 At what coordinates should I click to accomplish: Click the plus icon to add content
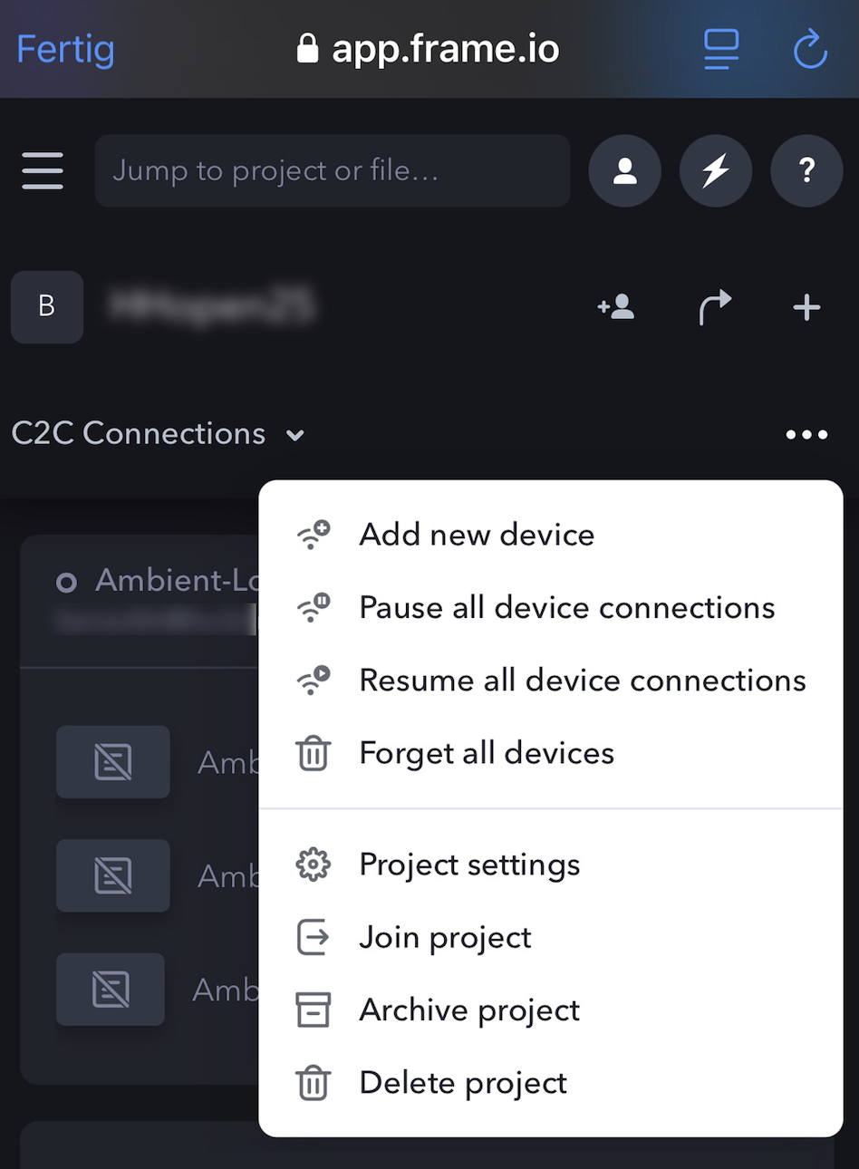806,307
